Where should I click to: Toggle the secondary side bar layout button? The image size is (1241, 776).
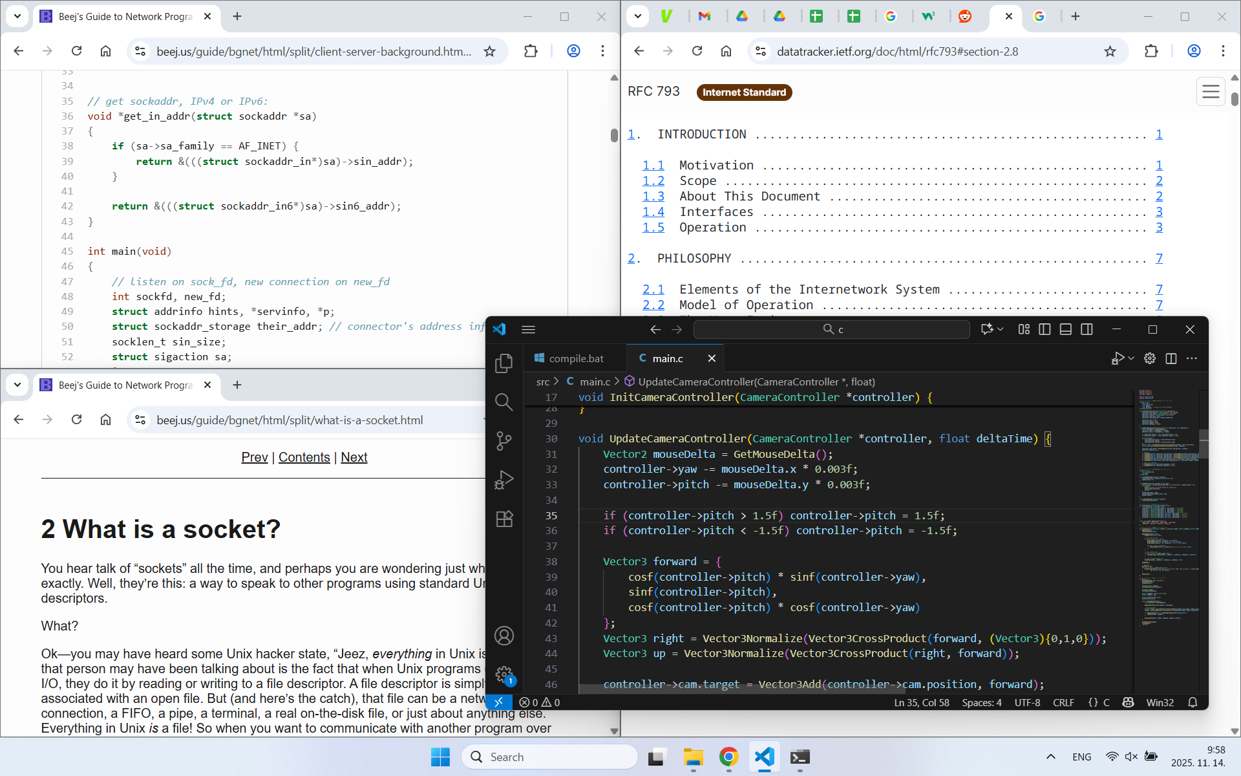pyautogui.click(x=1087, y=329)
